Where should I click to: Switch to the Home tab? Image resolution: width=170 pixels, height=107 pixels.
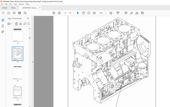[x=5, y=8]
